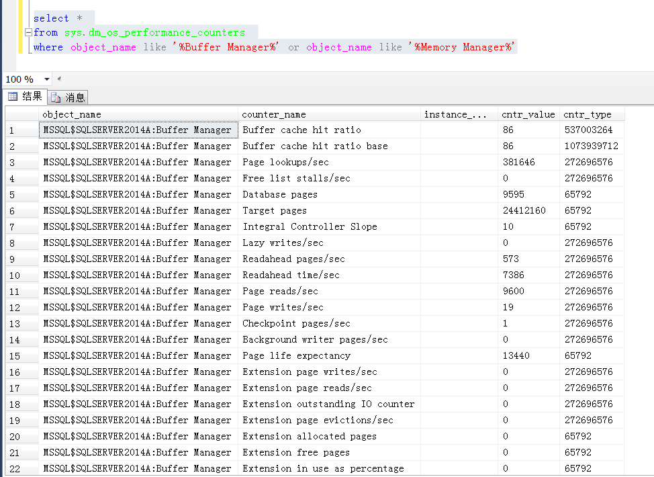654x477 pixels.
Task: Click cntr_value 24412160 cell
Action: tap(529, 211)
